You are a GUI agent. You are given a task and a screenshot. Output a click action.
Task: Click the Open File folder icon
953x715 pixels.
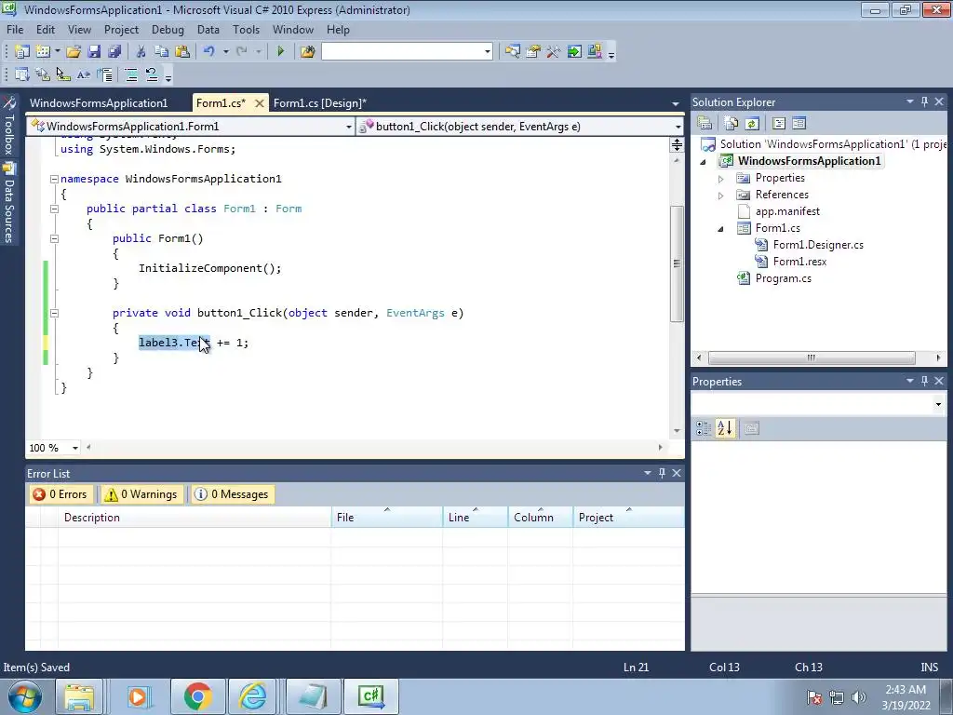(74, 52)
